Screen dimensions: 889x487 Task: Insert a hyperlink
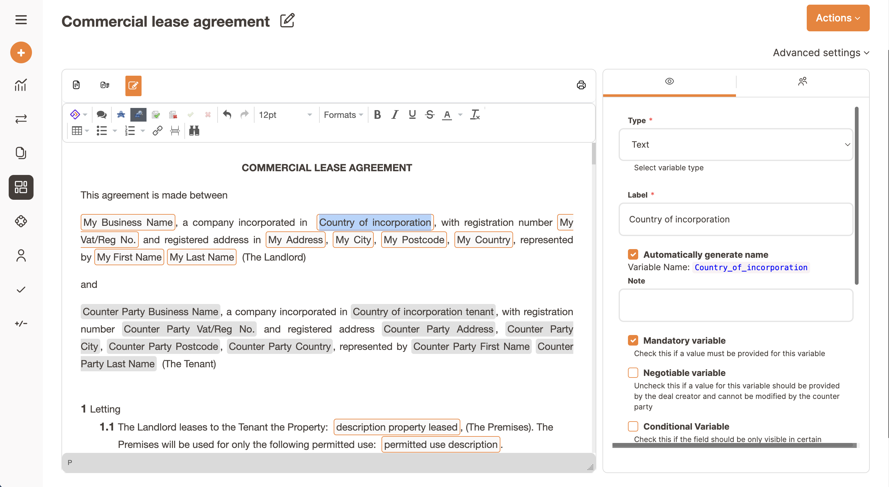[x=157, y=131]
